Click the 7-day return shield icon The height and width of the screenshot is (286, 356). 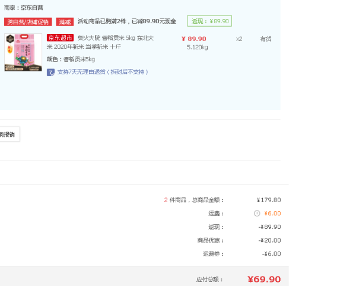[50, 73]
